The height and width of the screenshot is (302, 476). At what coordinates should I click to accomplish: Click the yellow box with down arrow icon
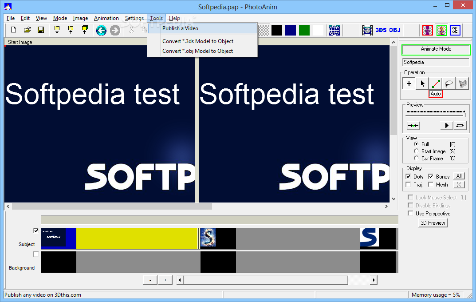click(57, 30)
